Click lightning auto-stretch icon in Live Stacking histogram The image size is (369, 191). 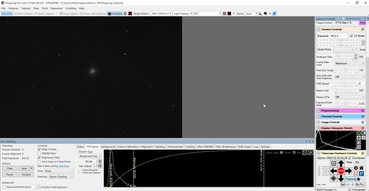[x=305, y=153]
